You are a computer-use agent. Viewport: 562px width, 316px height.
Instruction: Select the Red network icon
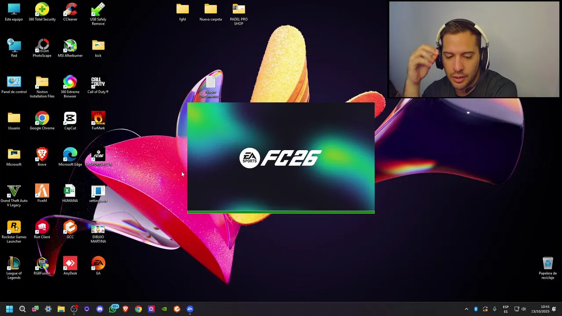pos(14,48)
